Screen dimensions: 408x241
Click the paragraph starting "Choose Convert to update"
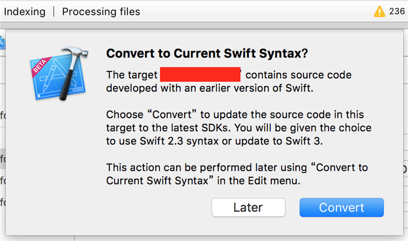(x=235, y=114)
